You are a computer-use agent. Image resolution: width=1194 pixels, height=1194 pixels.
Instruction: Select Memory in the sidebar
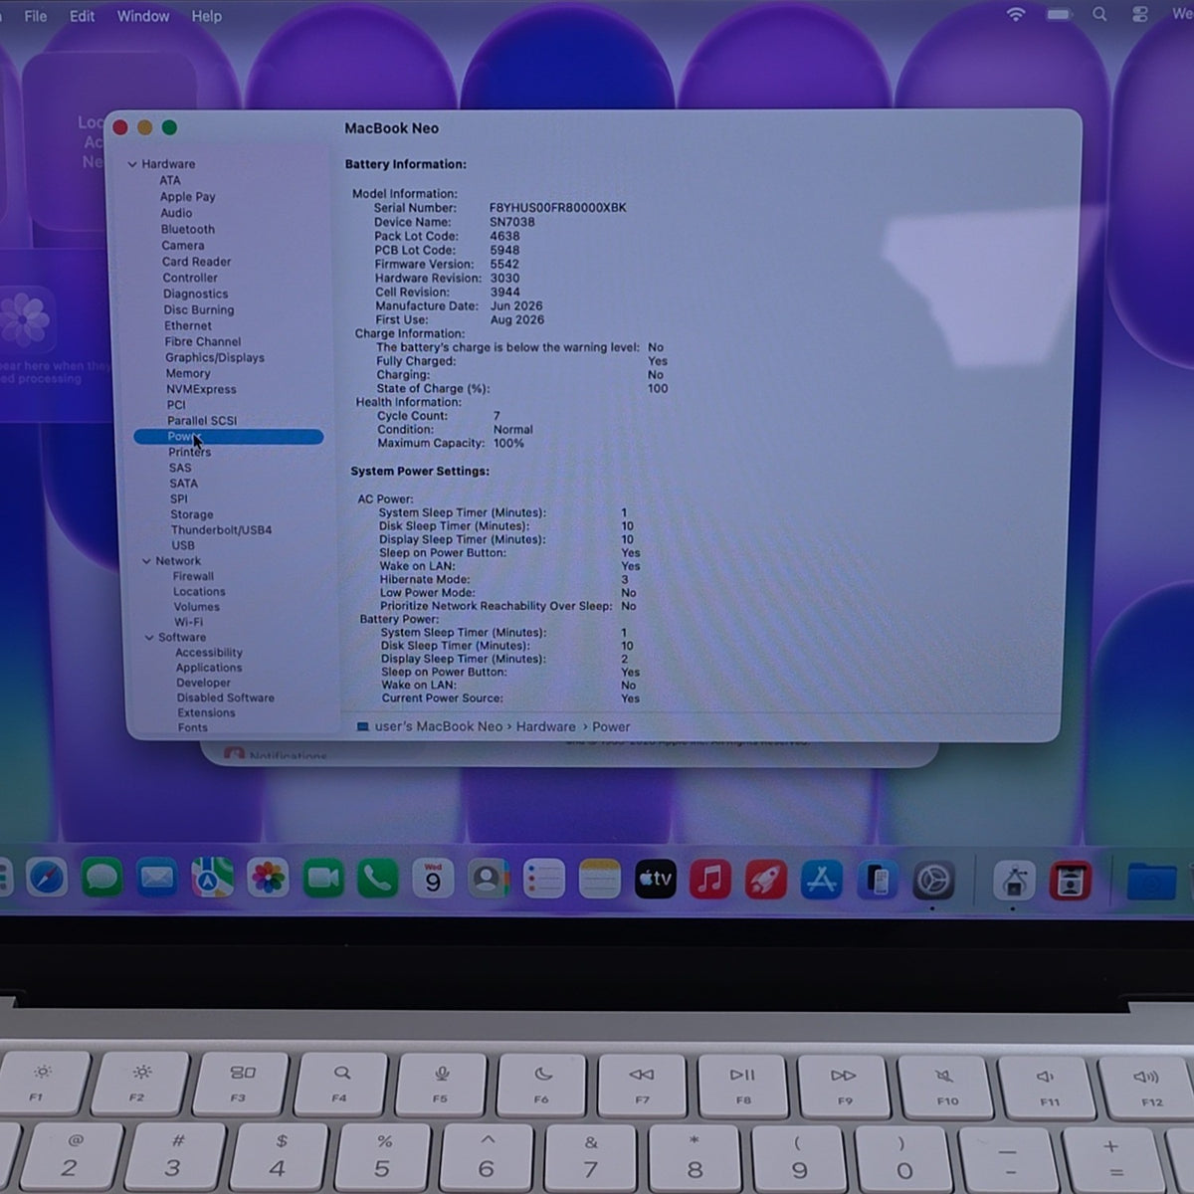(x=188, y=373)
